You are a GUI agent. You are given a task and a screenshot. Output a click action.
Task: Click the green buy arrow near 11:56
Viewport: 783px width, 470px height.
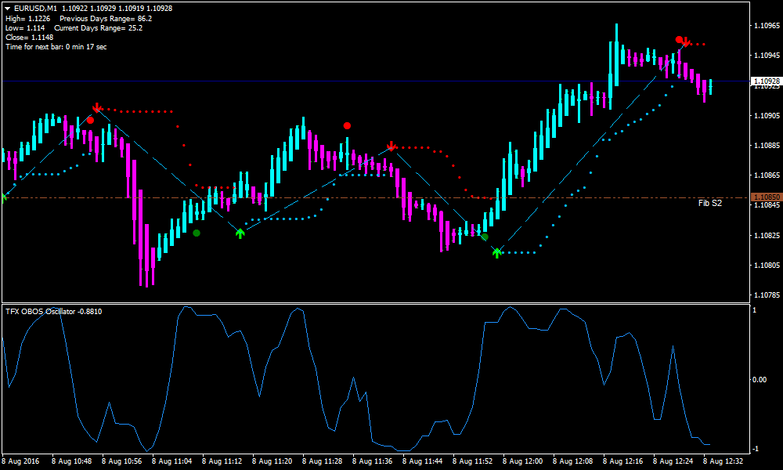(497, 251)
